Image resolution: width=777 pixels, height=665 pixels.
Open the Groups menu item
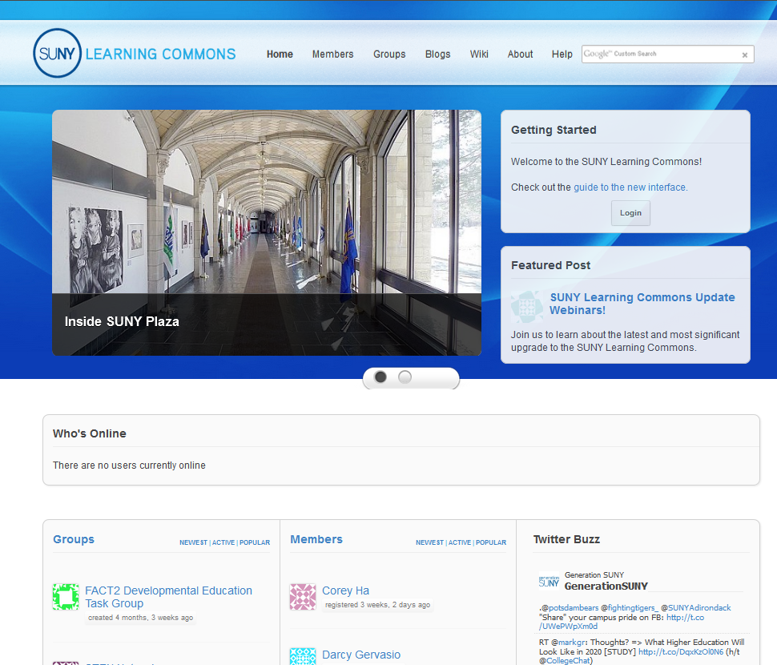[389, 54]
